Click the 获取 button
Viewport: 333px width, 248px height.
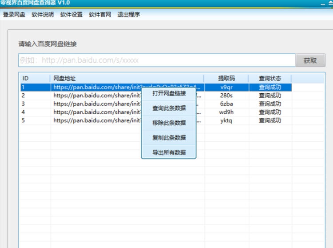[x=310, y=60]
